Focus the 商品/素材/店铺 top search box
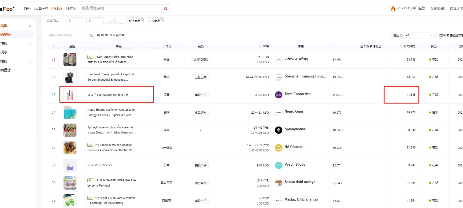The image size is (463, 208). click(x=120, y=9)
